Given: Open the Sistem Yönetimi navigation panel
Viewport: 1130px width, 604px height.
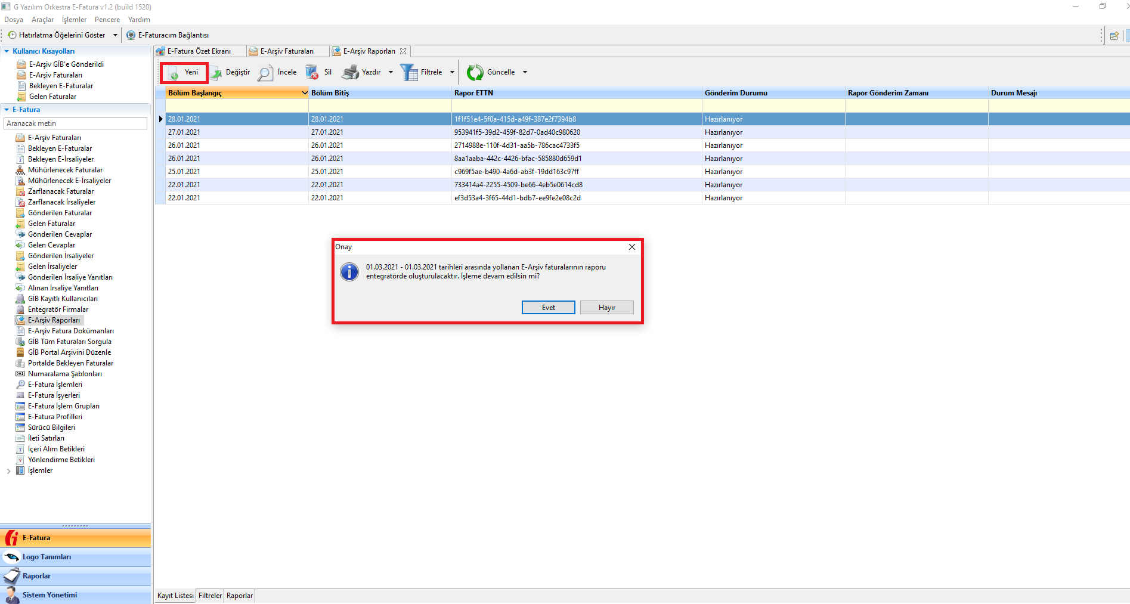Looking at the screenshot, I should pos(49,595).
